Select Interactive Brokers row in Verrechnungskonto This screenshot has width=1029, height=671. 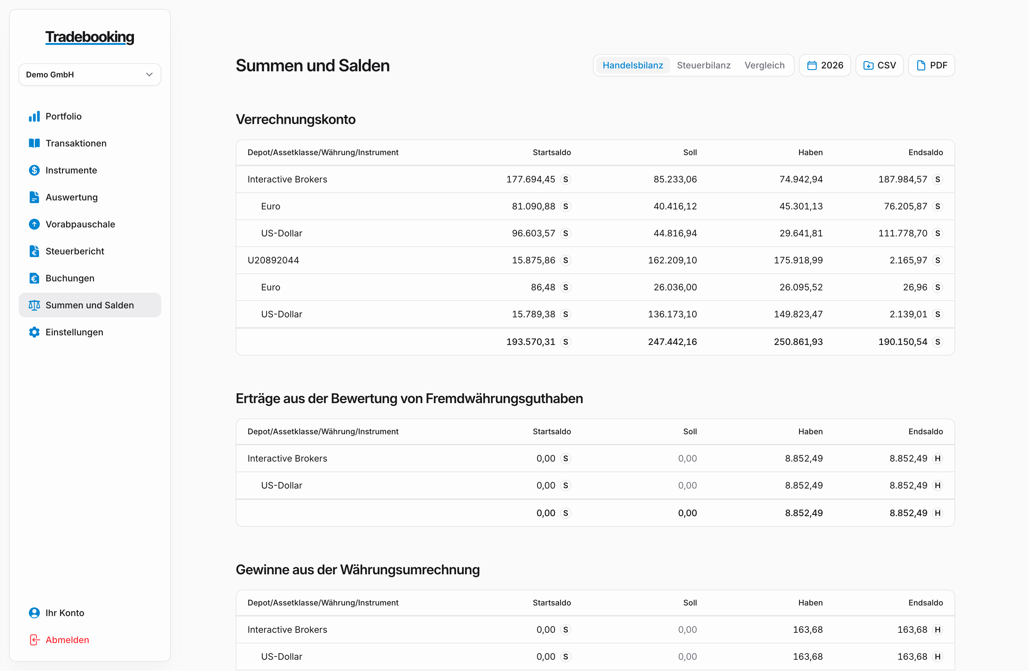click(x=595, y=180)
